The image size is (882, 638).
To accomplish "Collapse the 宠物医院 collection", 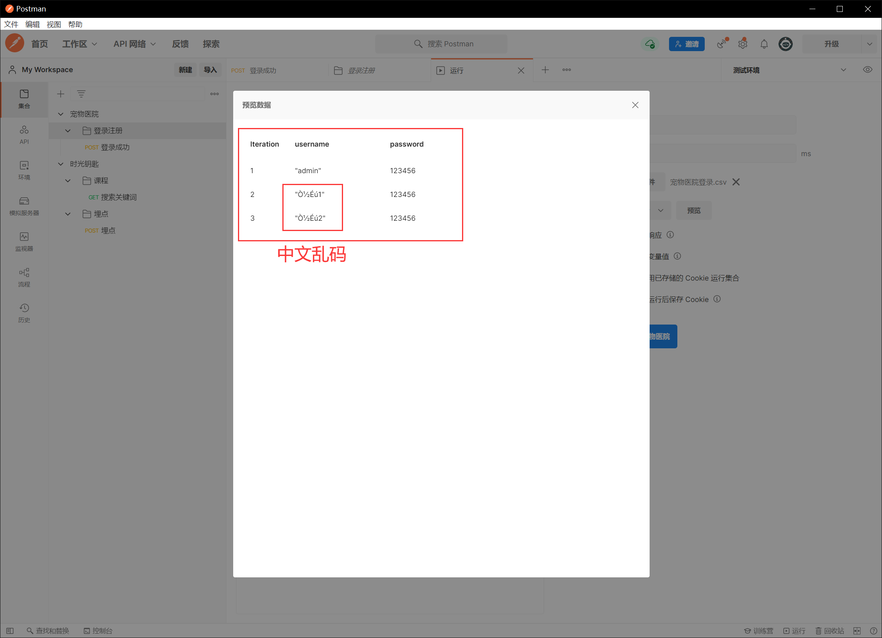I will coord(61,114).
